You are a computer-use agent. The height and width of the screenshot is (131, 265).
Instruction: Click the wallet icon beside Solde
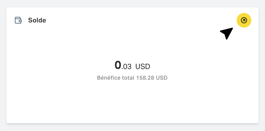pyautogui.click(x=18, y=20)
